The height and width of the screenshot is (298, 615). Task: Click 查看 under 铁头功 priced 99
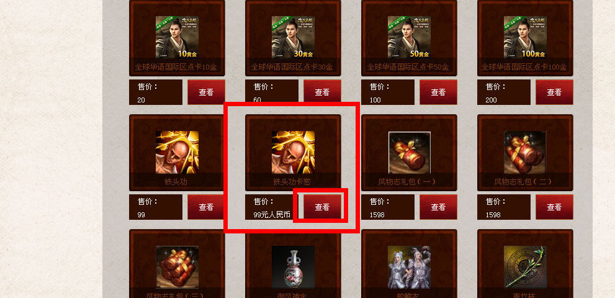coord(206,207)
